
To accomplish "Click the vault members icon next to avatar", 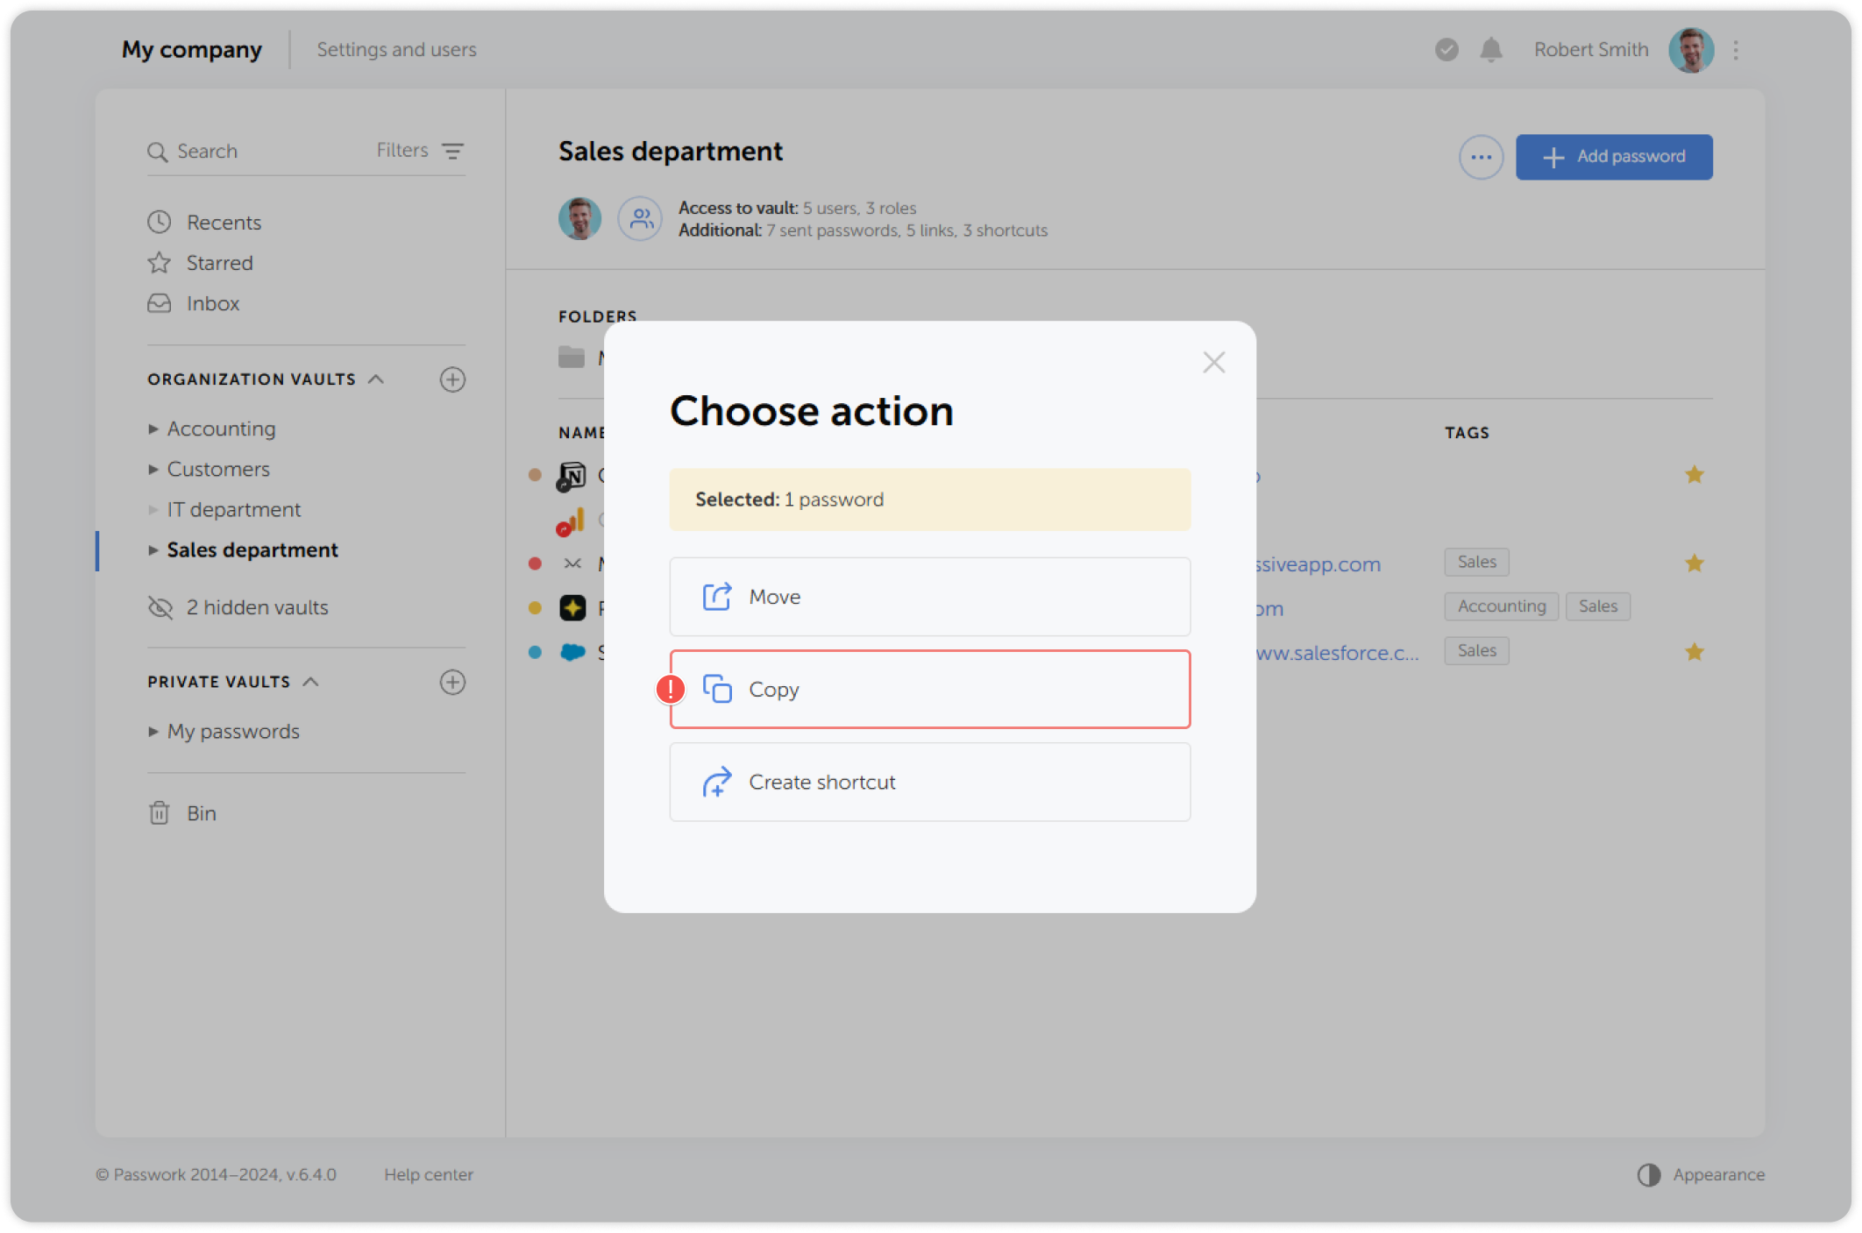I will pos(640,218).
